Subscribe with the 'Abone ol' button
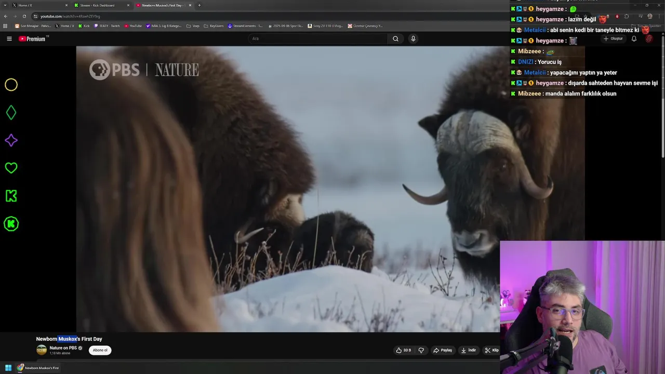 (x=100, y=350)
